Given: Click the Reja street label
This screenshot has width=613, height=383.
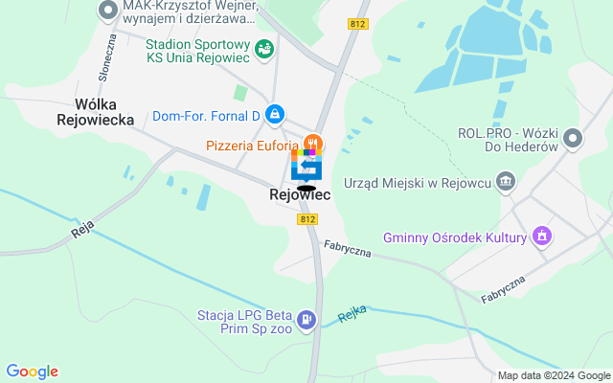Looking at the screenshot, I should point(83,230).
